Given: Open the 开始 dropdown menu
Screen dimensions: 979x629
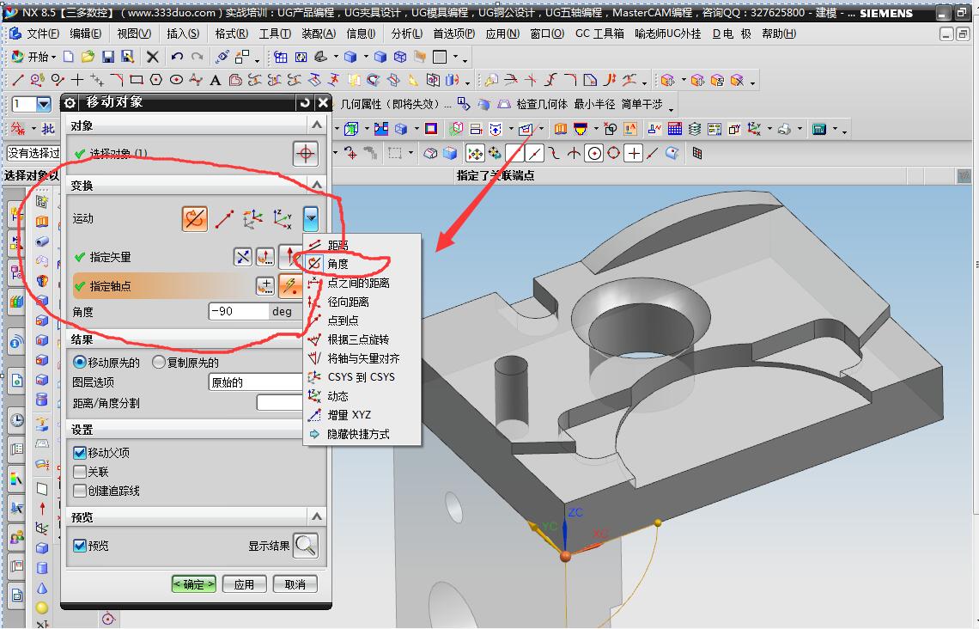Looking at the screenshot, I should [33, 57].
